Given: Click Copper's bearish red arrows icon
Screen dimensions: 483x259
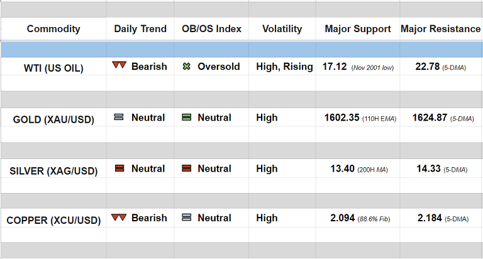Looking at the screenshot, I should pos(119,218).
